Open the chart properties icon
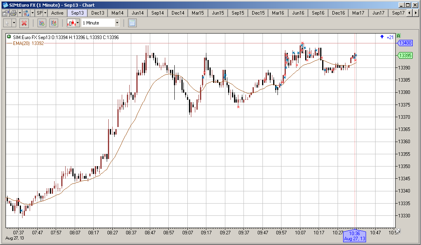The width and height of the screenshot is (421, 245). tap(6, 13)
